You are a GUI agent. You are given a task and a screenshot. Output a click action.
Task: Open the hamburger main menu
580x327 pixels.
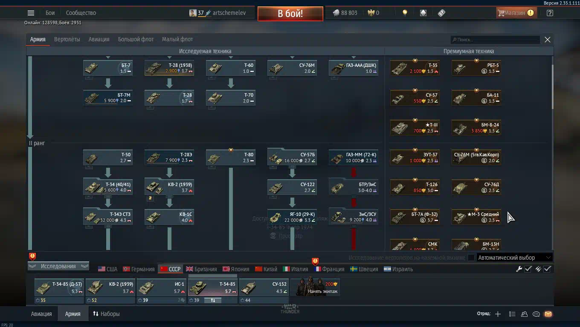coord(31,13)
